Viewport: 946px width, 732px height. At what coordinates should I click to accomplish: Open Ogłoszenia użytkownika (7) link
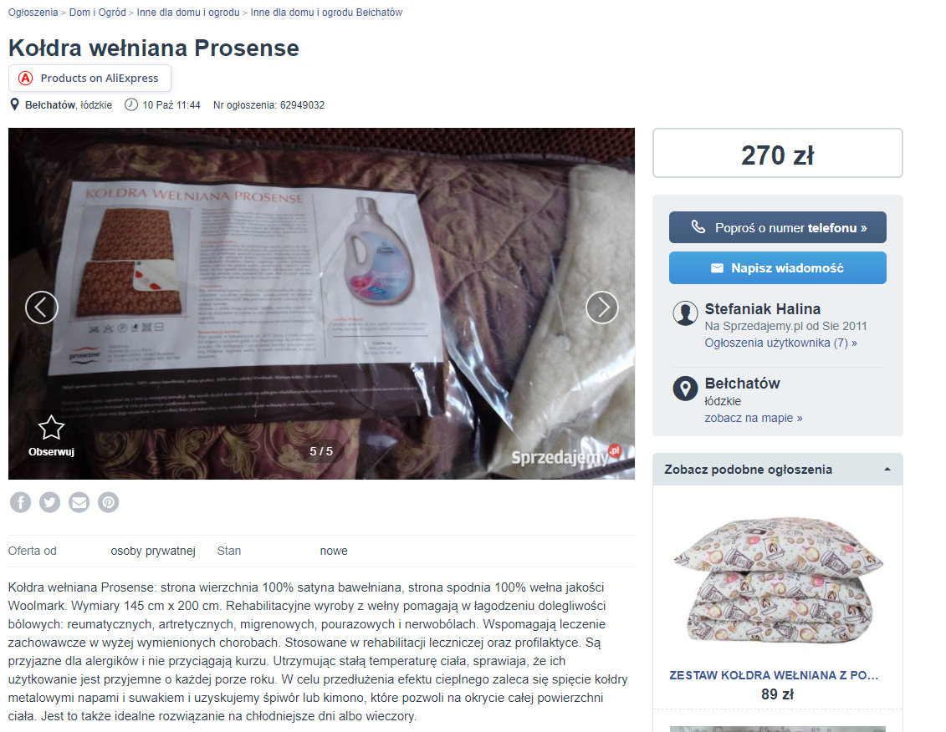coord(780,343)
